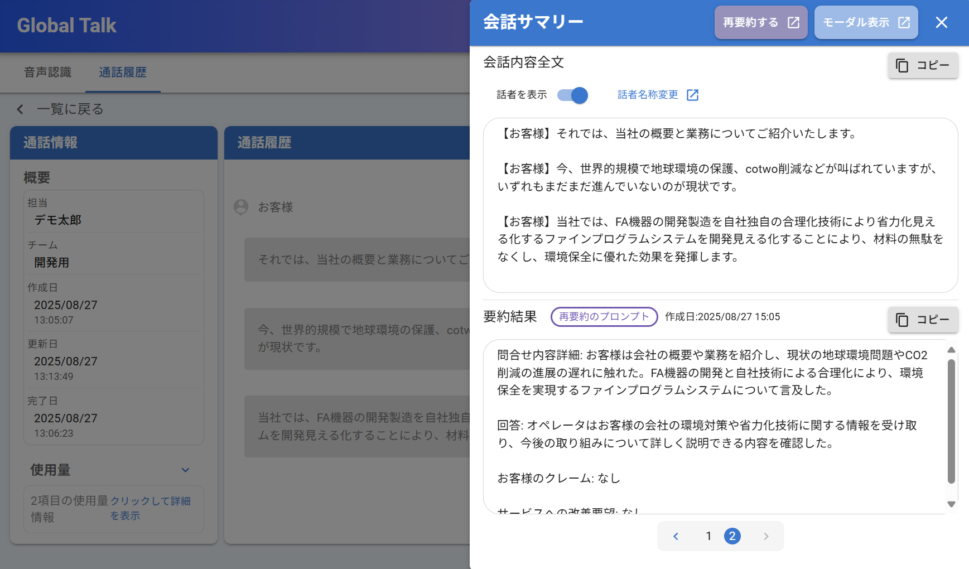
Task: Click the external link icon beside 話者名称変更
Action: pos(692,95)
